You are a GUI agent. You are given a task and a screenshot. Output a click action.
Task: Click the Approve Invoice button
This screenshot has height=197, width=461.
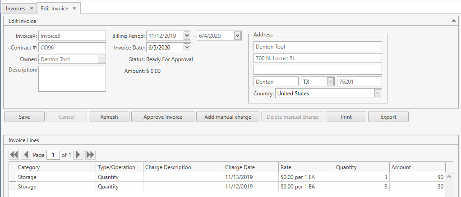click(163, 117)
